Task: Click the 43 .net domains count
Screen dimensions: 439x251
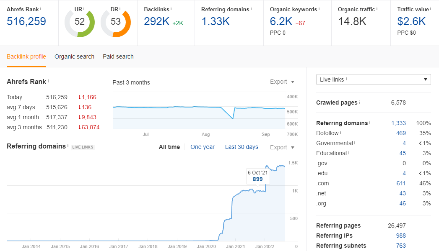Action: tap(403, 194)
